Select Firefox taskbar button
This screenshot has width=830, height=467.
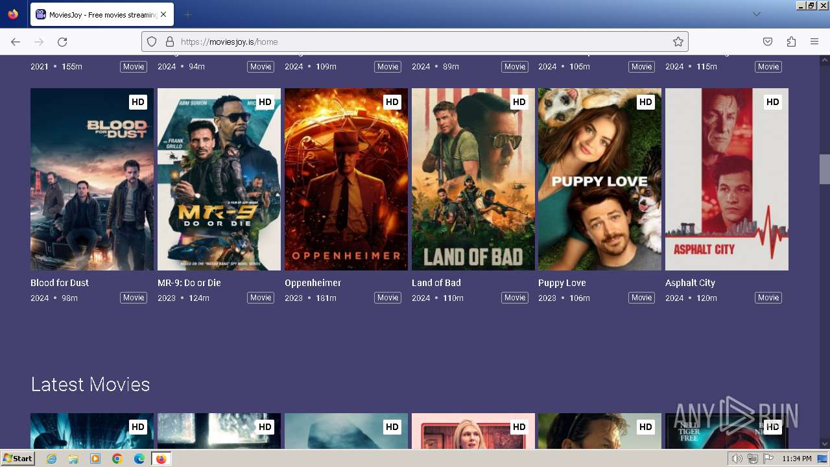161,459
